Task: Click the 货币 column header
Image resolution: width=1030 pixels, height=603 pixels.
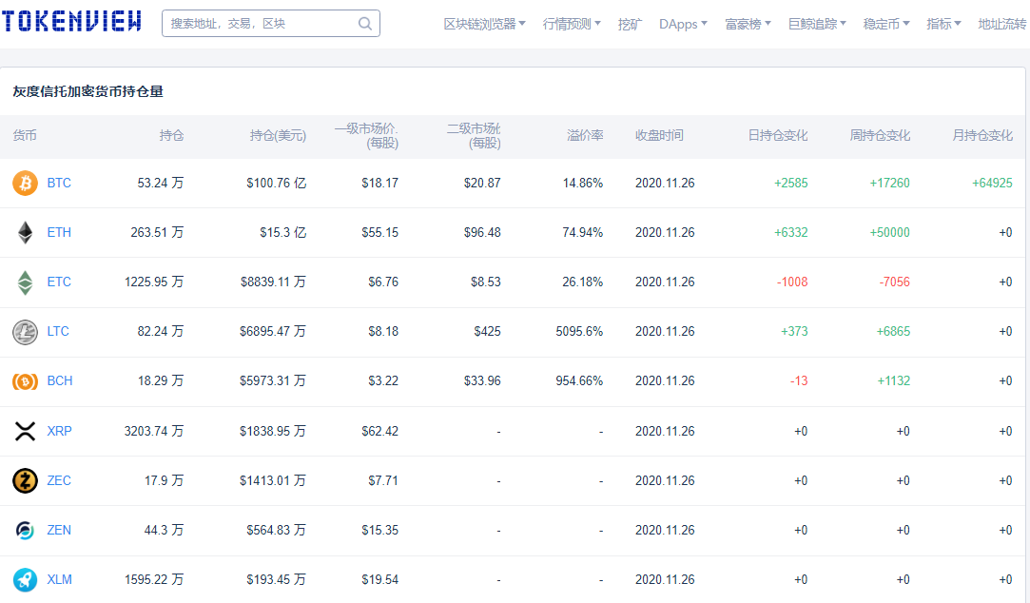Action: click(25, 135)
